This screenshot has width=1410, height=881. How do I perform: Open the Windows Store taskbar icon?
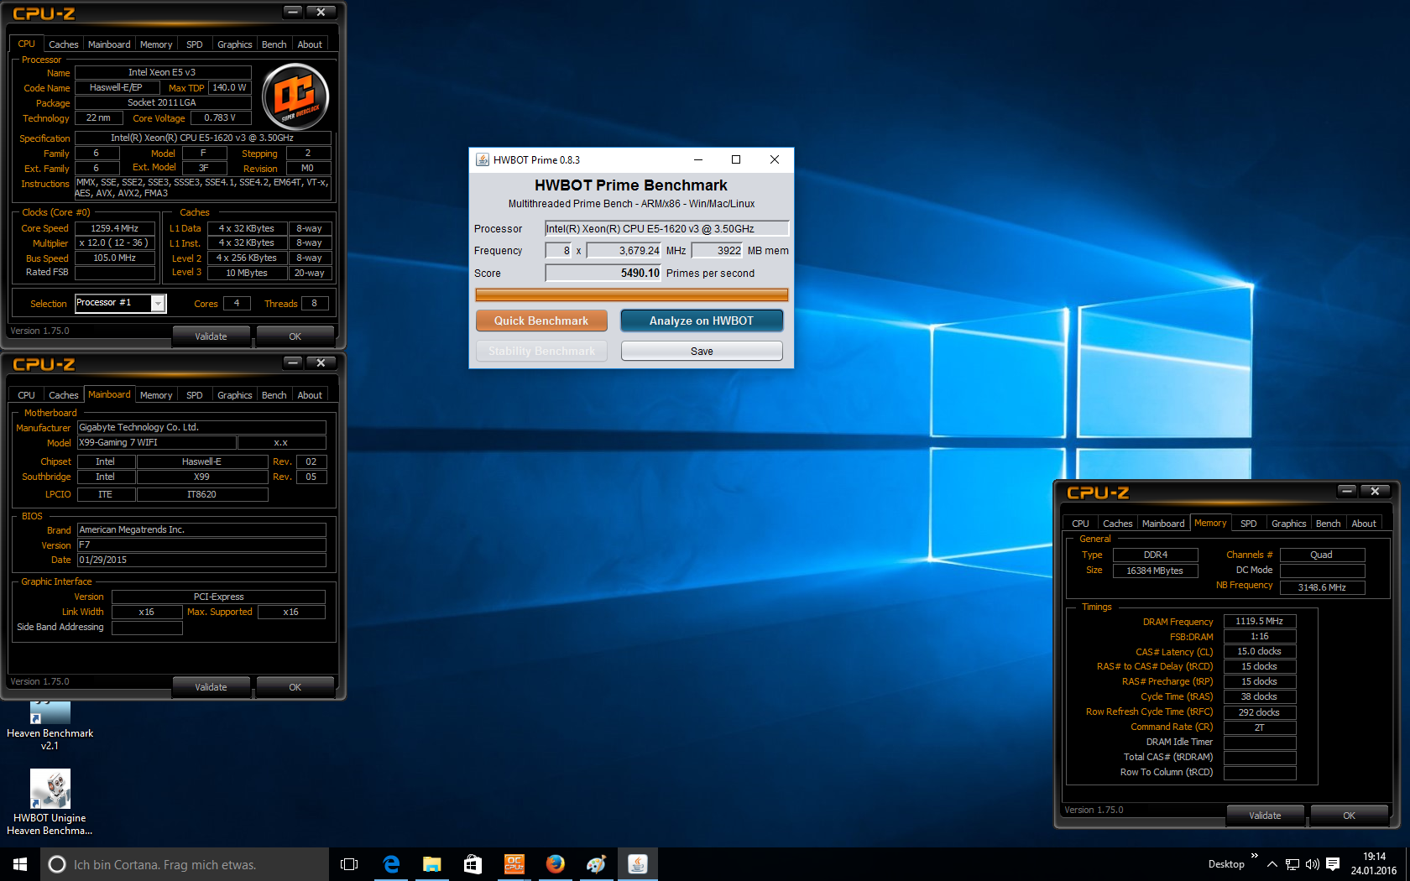pyautogui.click(x=473, y=864)
